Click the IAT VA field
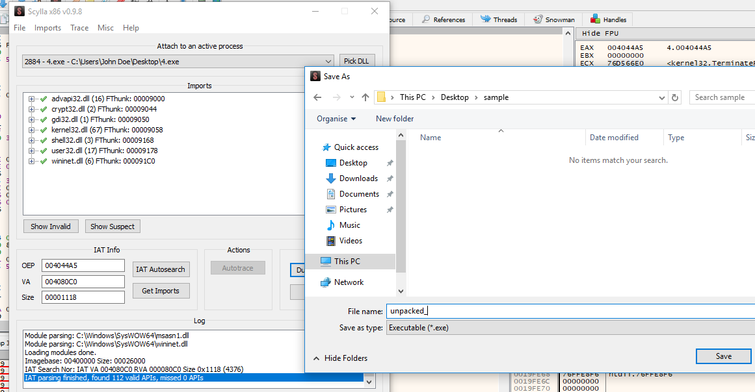Viewport: 755px width, 392px height. pyautogui.click(x=83, y=282)
